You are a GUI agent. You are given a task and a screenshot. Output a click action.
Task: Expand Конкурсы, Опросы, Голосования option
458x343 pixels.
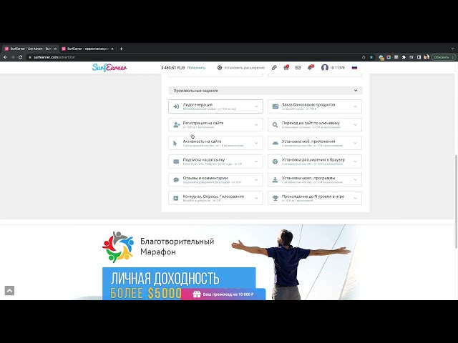[x=215, y=198]
